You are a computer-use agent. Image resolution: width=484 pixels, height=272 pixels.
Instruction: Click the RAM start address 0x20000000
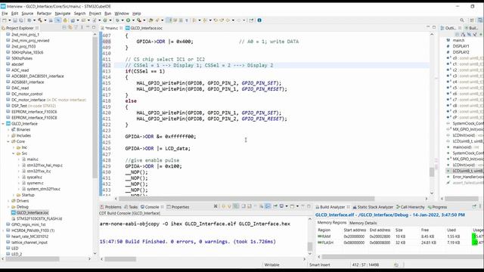[354, 236]
